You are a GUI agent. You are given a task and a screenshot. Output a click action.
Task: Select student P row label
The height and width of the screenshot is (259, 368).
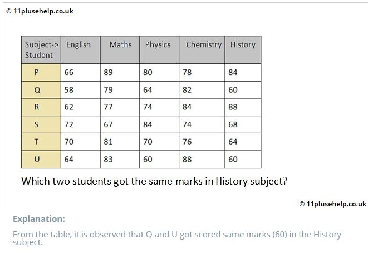point(41,72)
